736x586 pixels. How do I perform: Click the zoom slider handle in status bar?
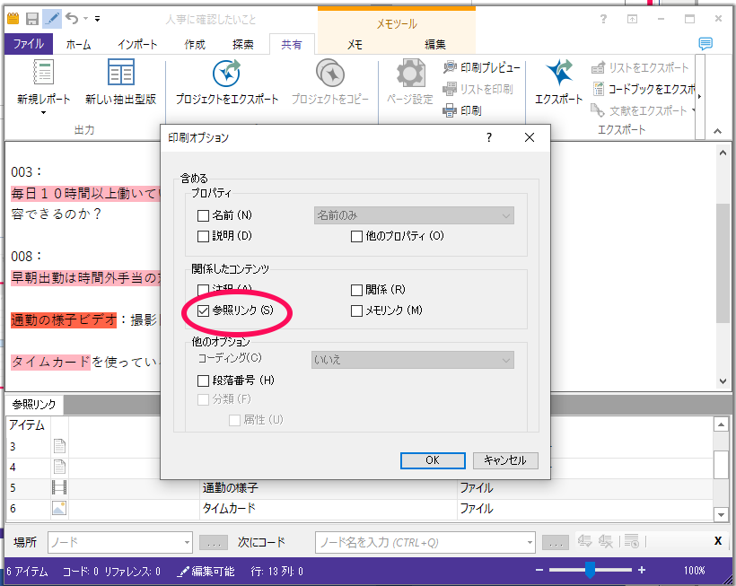[590, 570]
